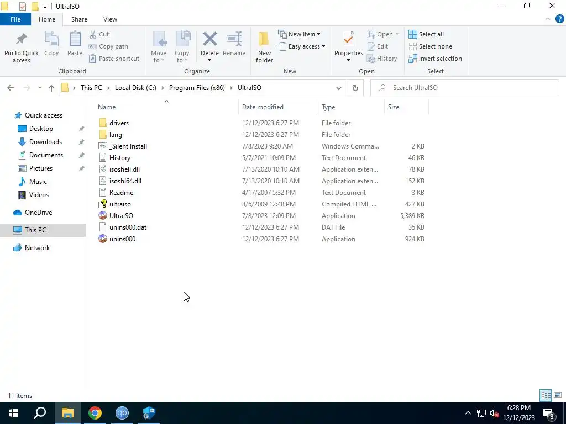Sort by the Name column header
Image resolution: width=566 pixels, height=424 pixels.
107,107
